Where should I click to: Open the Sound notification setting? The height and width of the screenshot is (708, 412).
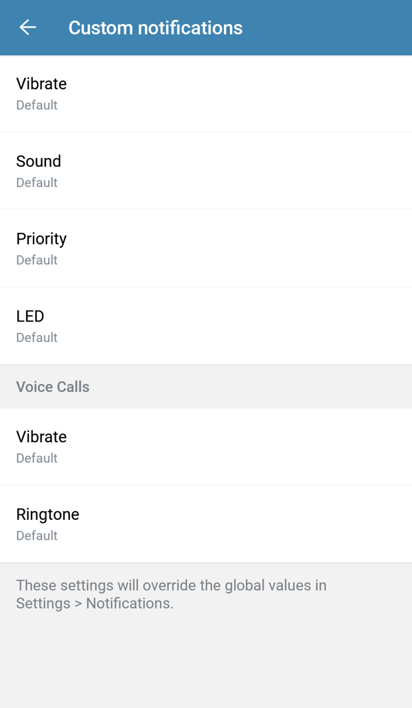click(x=39, y=161)
